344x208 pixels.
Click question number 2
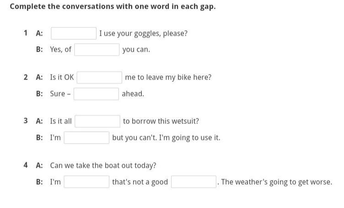(26, 77)
